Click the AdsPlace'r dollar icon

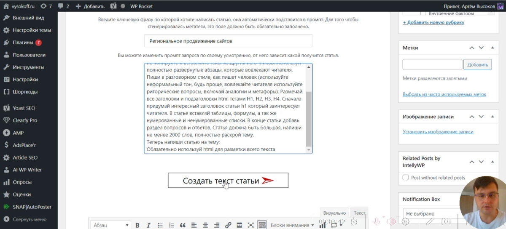click(x=6, y=145)
